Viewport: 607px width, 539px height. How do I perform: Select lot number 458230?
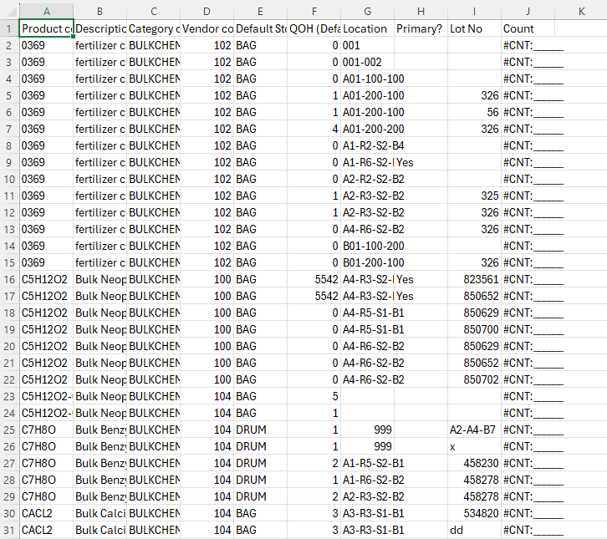(x=474, y=463)
